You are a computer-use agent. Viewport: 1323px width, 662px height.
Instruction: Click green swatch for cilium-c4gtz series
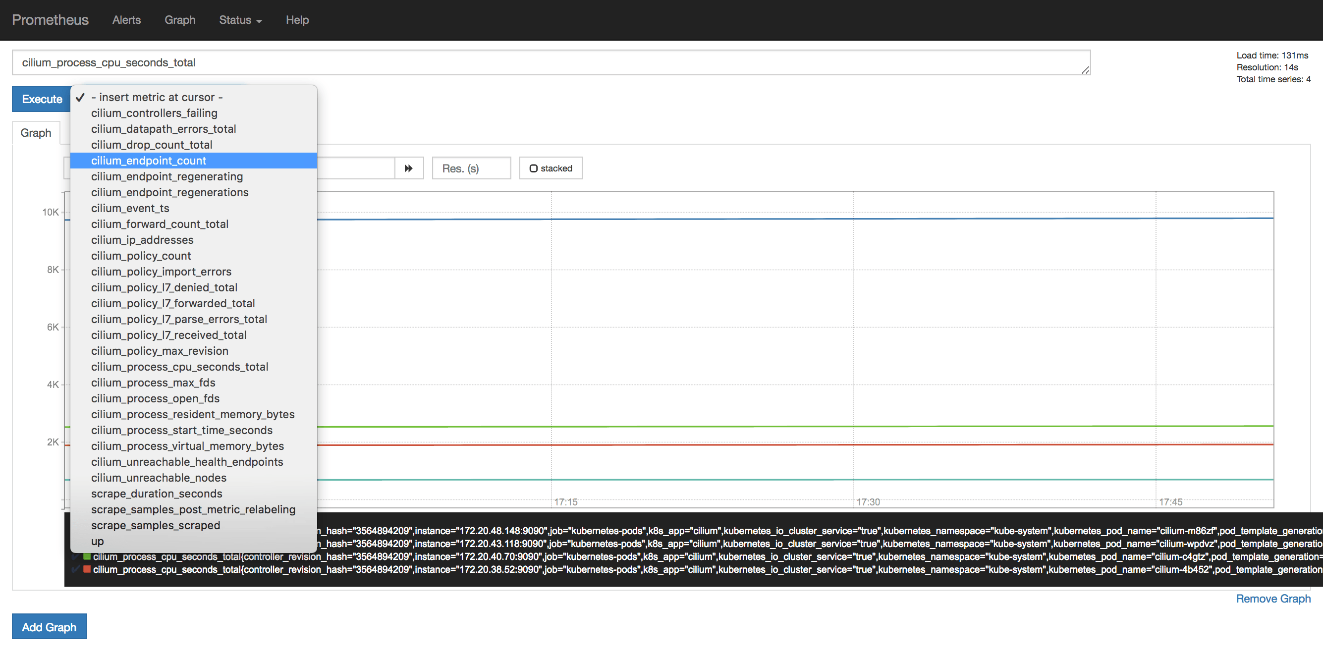(x=87, y=557)
